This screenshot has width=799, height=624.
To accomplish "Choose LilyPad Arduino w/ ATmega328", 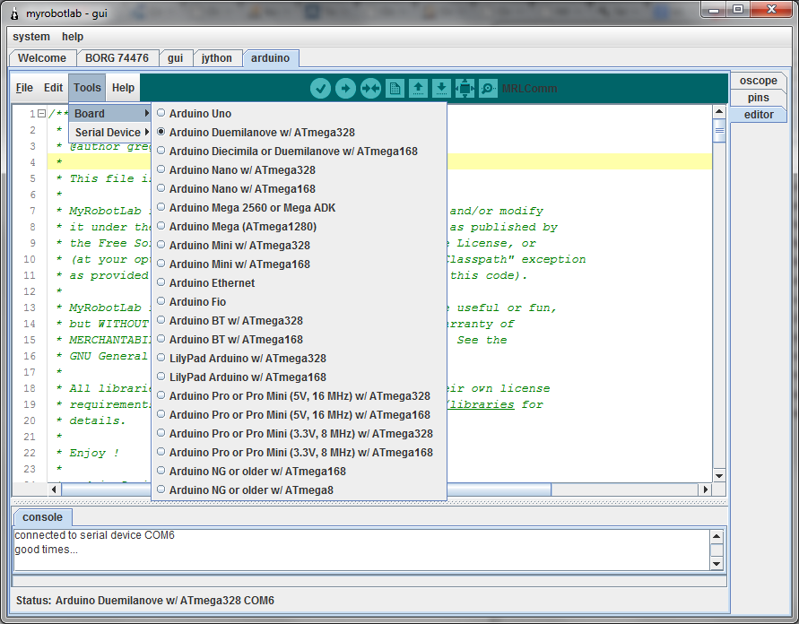I will click(x=300, y=359).
